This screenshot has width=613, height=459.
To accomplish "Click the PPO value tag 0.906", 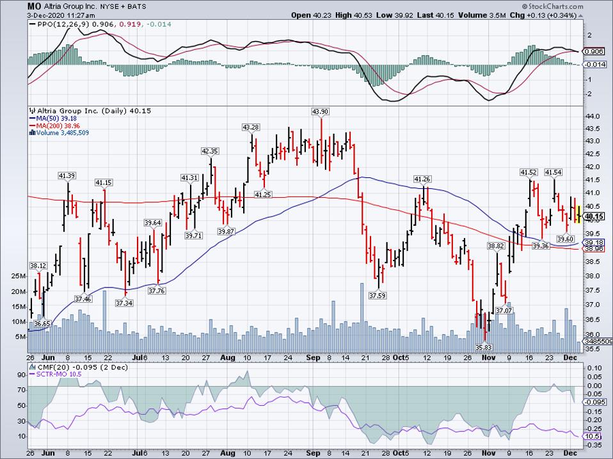I will click(594, 51).
